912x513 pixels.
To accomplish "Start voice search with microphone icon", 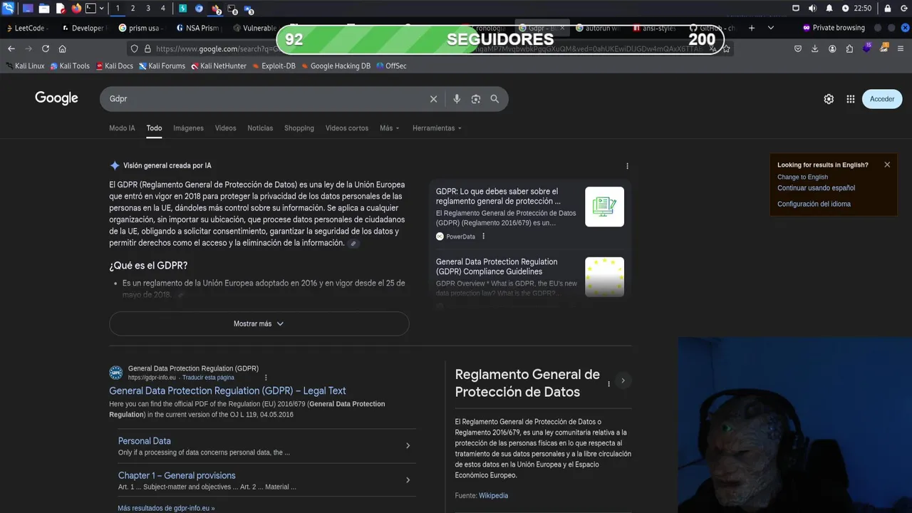I will point(457,99).
